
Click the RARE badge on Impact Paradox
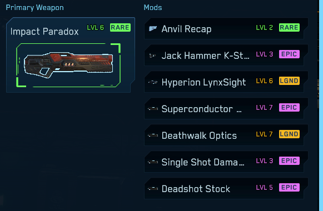[x=120, y=27]
